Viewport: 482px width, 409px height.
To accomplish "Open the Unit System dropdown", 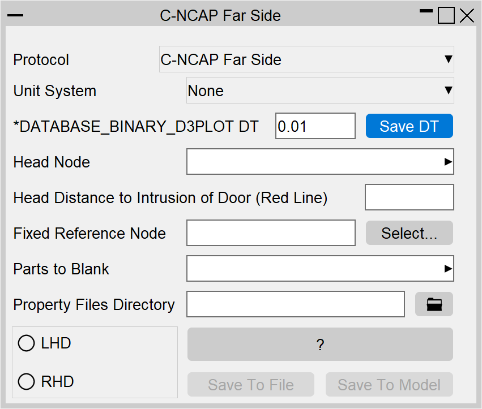I will coord(320,91).
